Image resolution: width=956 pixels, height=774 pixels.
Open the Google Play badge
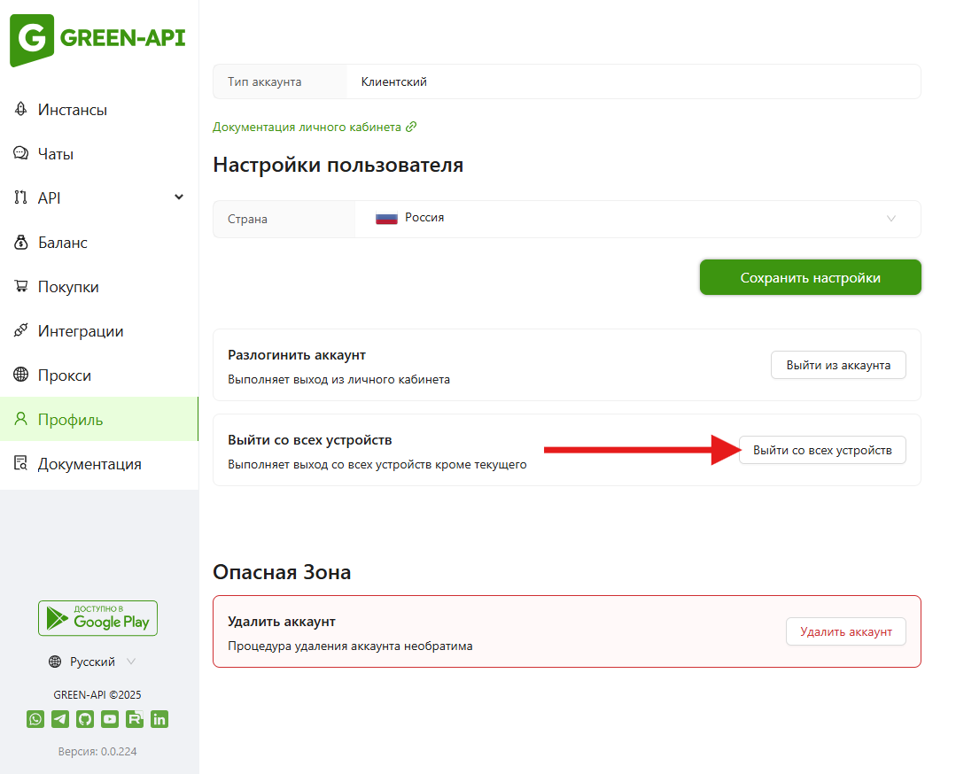(97, 618)
